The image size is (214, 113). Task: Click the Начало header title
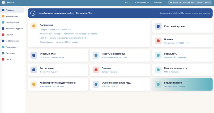click(11, 2)
